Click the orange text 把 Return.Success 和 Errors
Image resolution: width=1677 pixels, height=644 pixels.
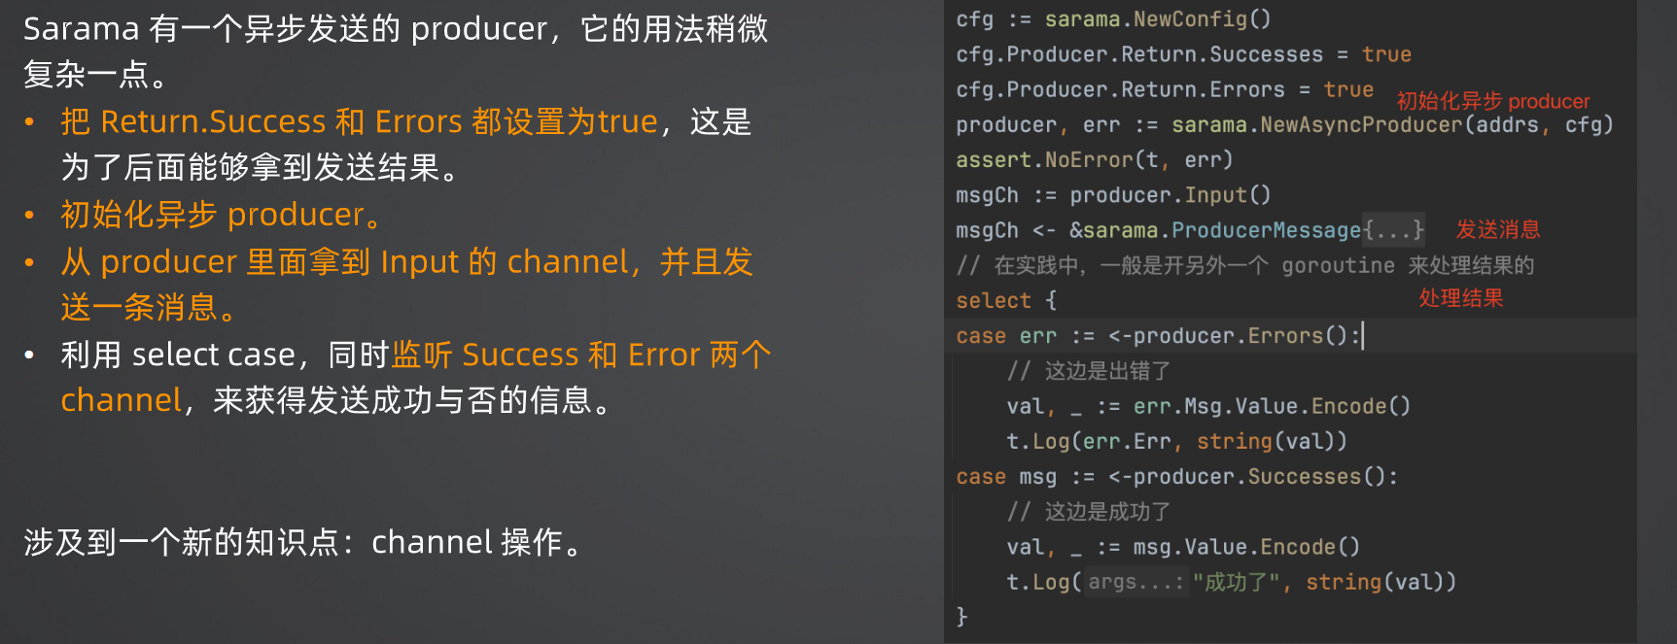(x=262, y=121)
